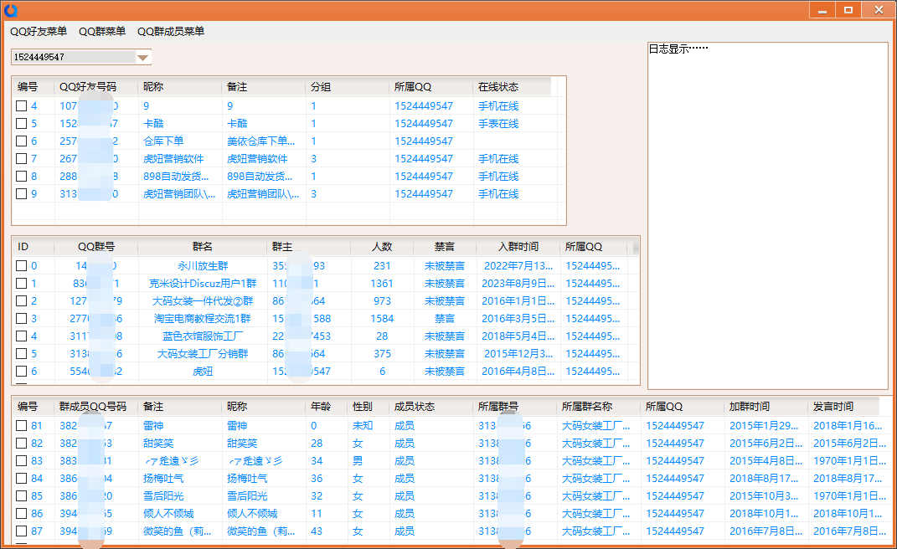This screenshot has height=549, width=897.
Task: Check friend row 4 checkbox
Action: (21, 105)
